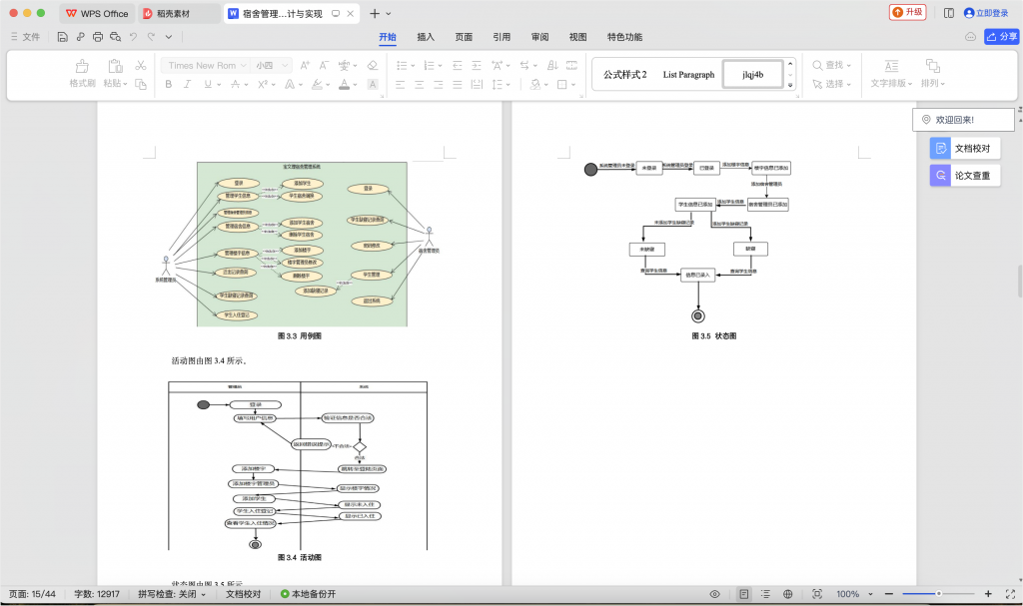
Task: Click the 分享 share button
Action: coord(1001,37)
